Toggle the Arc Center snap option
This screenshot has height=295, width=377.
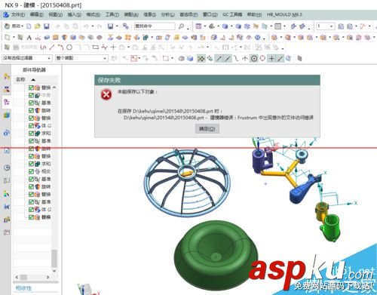click(x=254, y=58)
